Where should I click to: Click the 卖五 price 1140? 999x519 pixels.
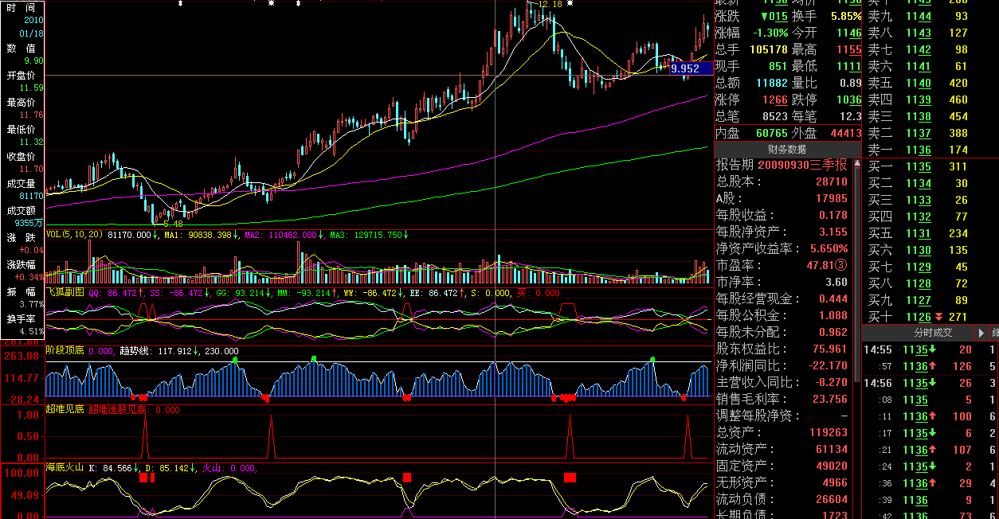(x=917, y=83)
